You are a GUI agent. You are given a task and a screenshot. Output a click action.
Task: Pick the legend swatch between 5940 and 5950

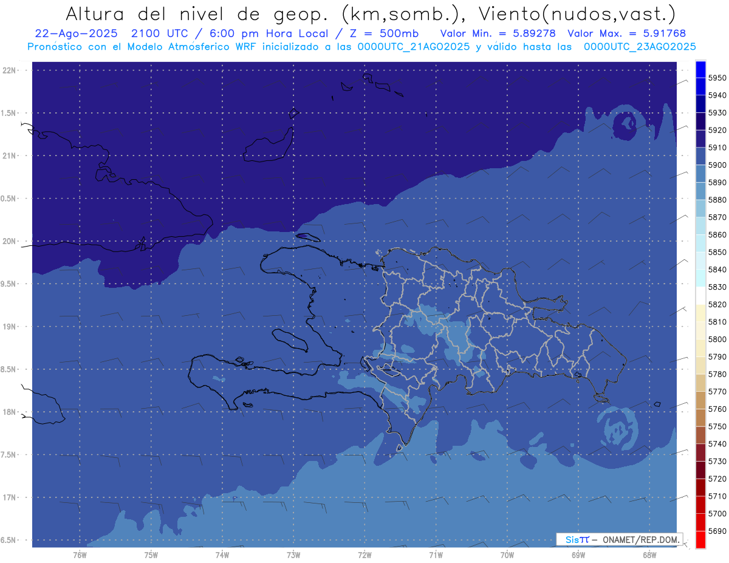click(700, 87)
